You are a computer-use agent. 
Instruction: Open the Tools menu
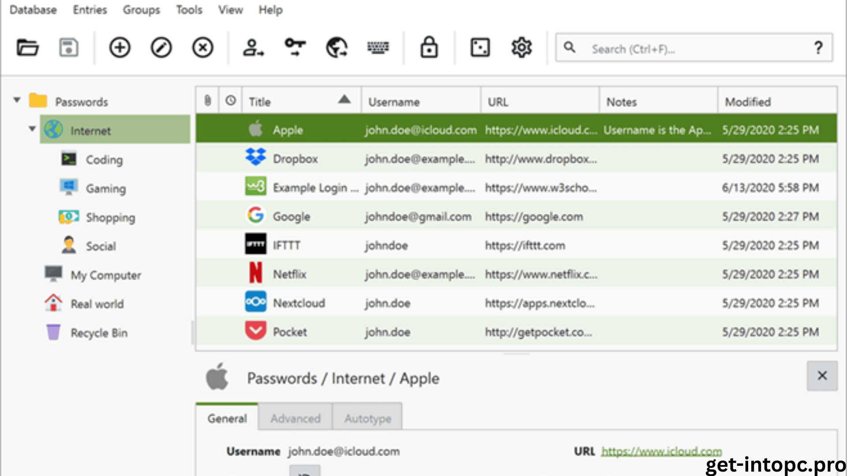(189, 10)
